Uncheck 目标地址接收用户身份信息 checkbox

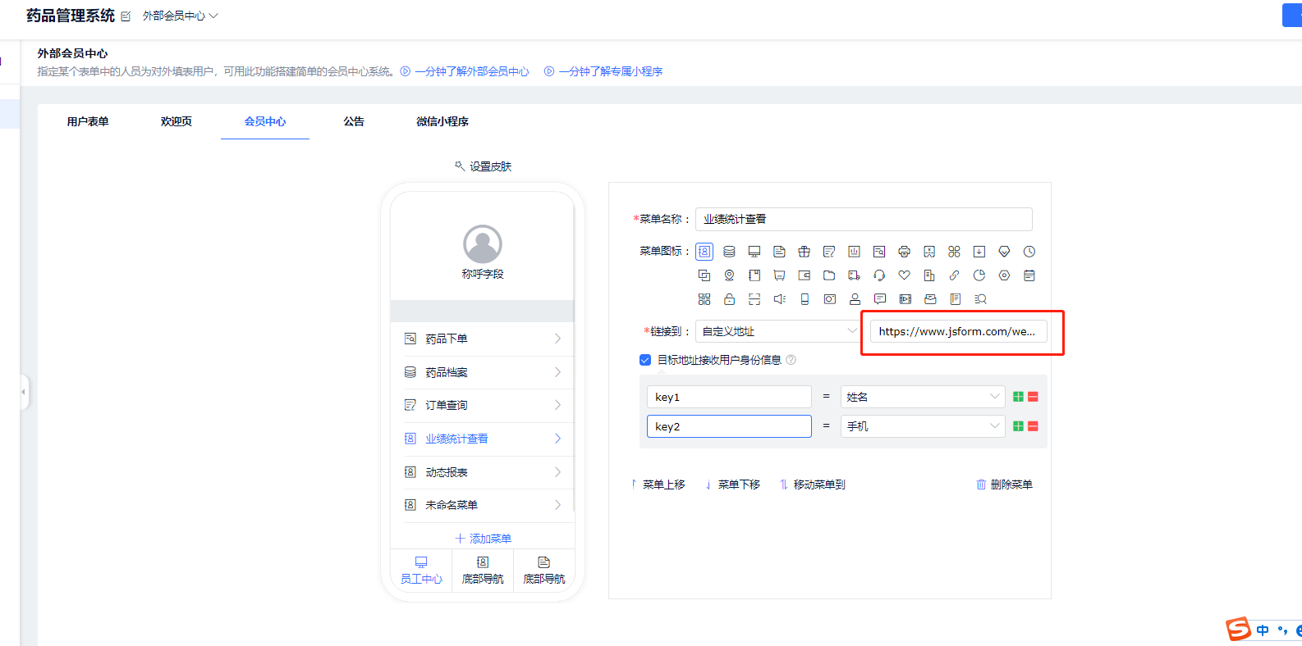pyautogui.click(x=645, y=360)
